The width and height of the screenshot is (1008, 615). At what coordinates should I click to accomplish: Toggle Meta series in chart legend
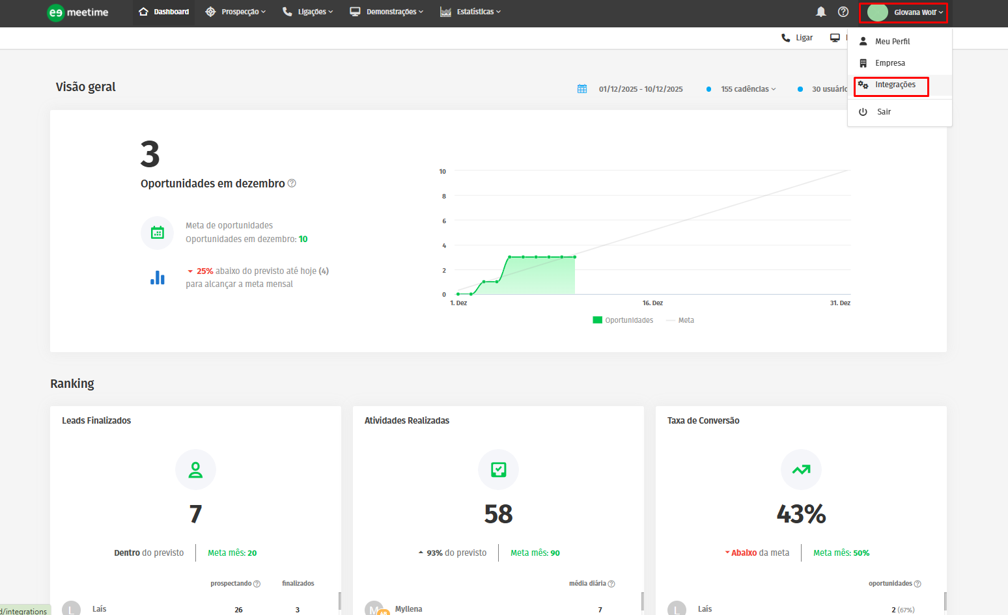point(680,320)
